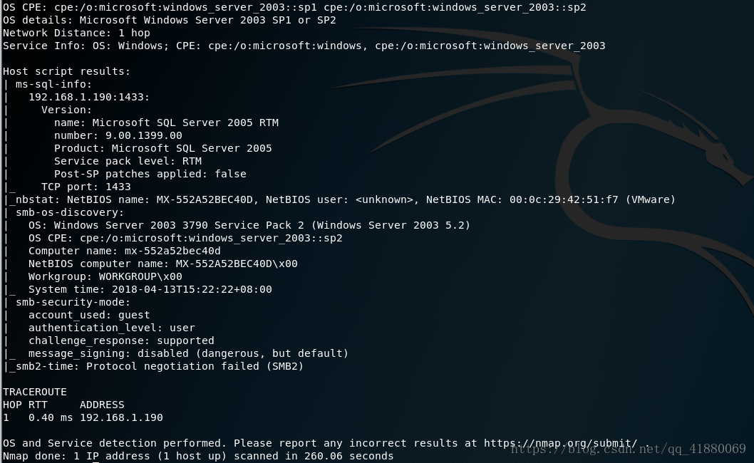
Task: Click 'smb2-time: Protocol negotiation failed (SMB2)'
Action: click(160, 366)
